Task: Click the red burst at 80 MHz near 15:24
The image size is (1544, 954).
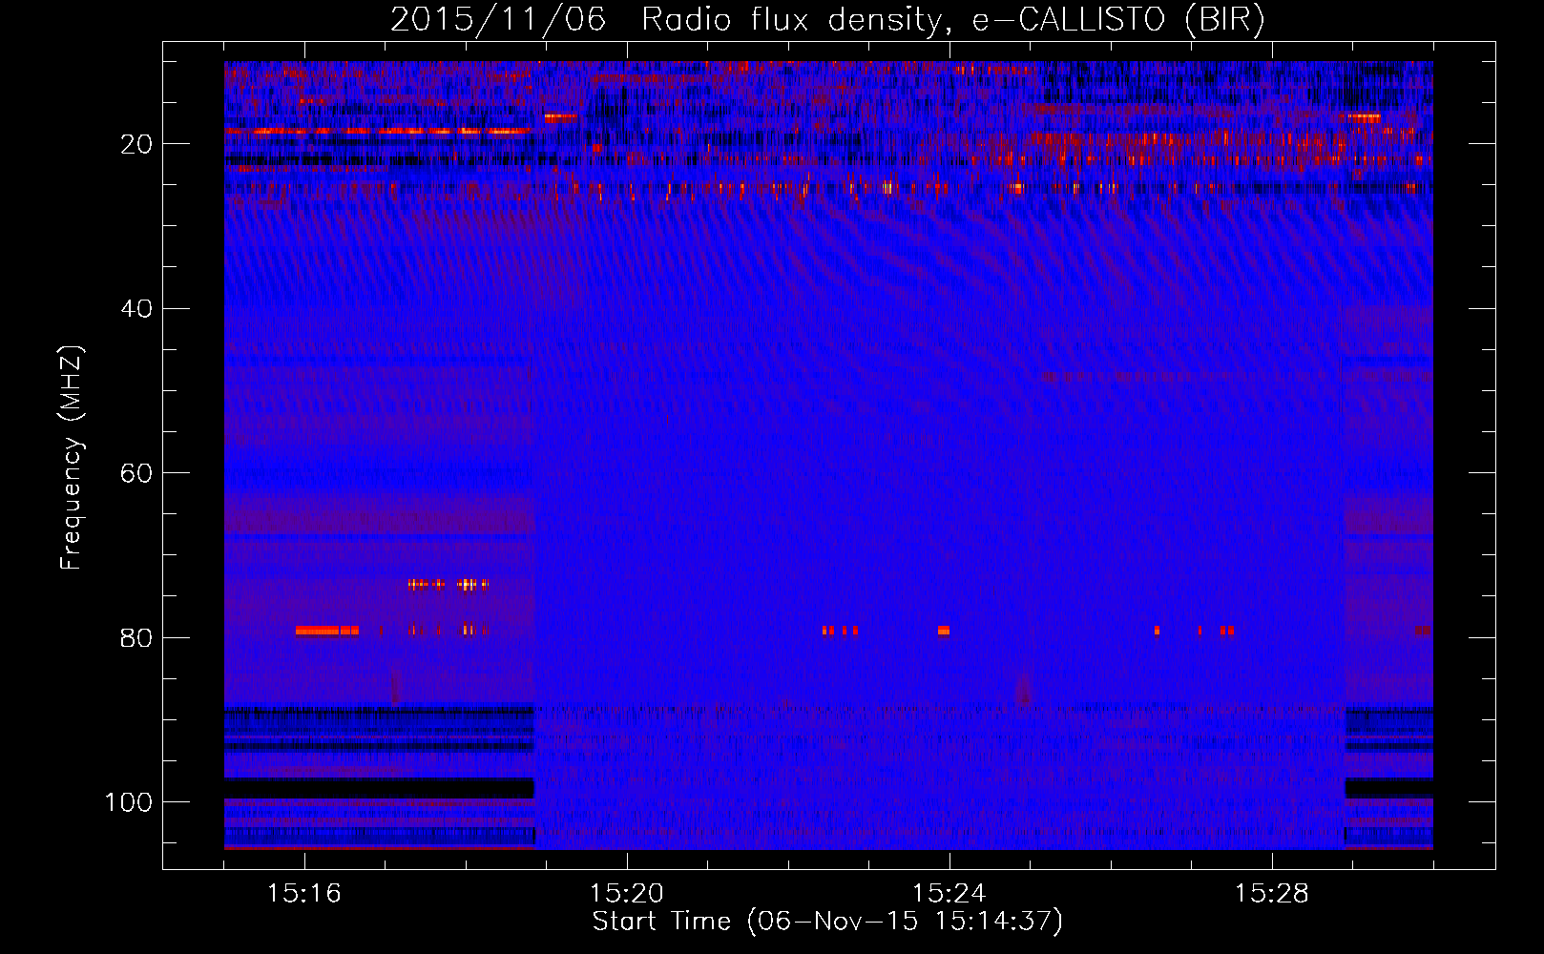Action: [944, 631]
